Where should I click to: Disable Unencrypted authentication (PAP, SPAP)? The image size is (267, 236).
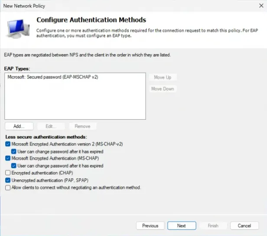(8, 180)
